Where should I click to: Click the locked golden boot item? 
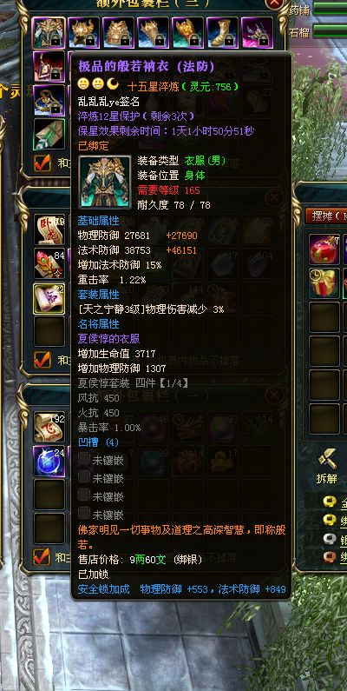click(x=223, y=33)
